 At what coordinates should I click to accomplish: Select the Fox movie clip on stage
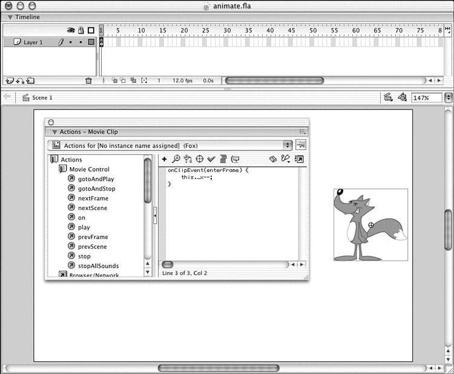370,225
